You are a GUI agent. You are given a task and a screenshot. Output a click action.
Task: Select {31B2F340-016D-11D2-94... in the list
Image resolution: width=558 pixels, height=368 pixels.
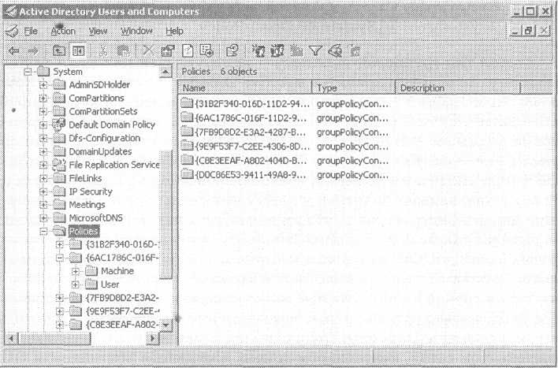pyautogui.click(x=245, y=104)
